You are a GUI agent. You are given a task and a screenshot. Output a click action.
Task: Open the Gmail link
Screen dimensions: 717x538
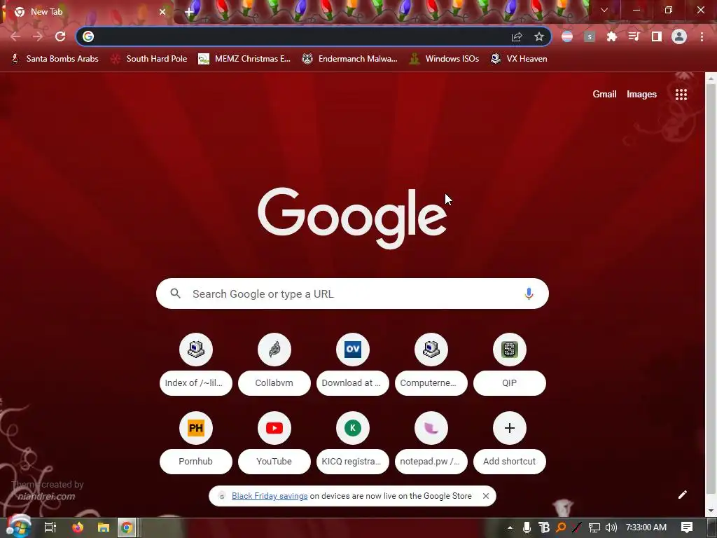coord(604,95)
